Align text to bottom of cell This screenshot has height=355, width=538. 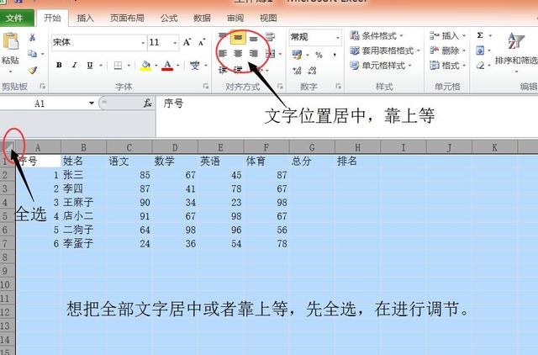tap(253, 38)
